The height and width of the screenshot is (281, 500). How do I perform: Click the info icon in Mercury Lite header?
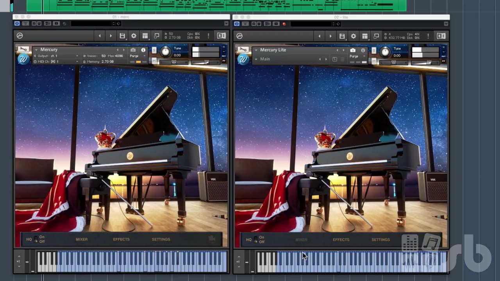363,50
